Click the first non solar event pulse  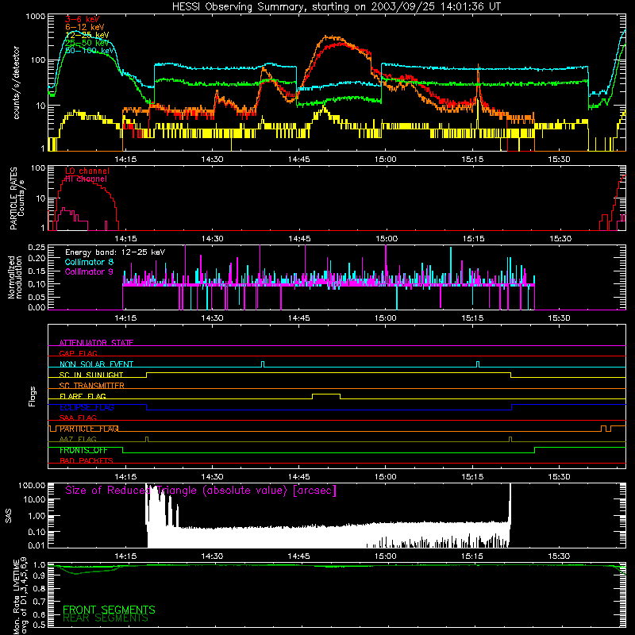coord(263,364)
